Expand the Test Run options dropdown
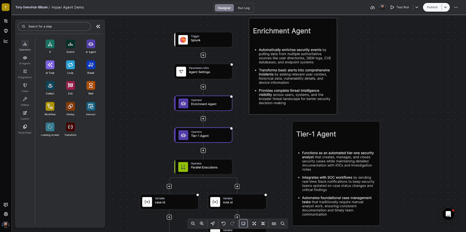This screenshot has height=232, width=466. click(x=417, y=7)
